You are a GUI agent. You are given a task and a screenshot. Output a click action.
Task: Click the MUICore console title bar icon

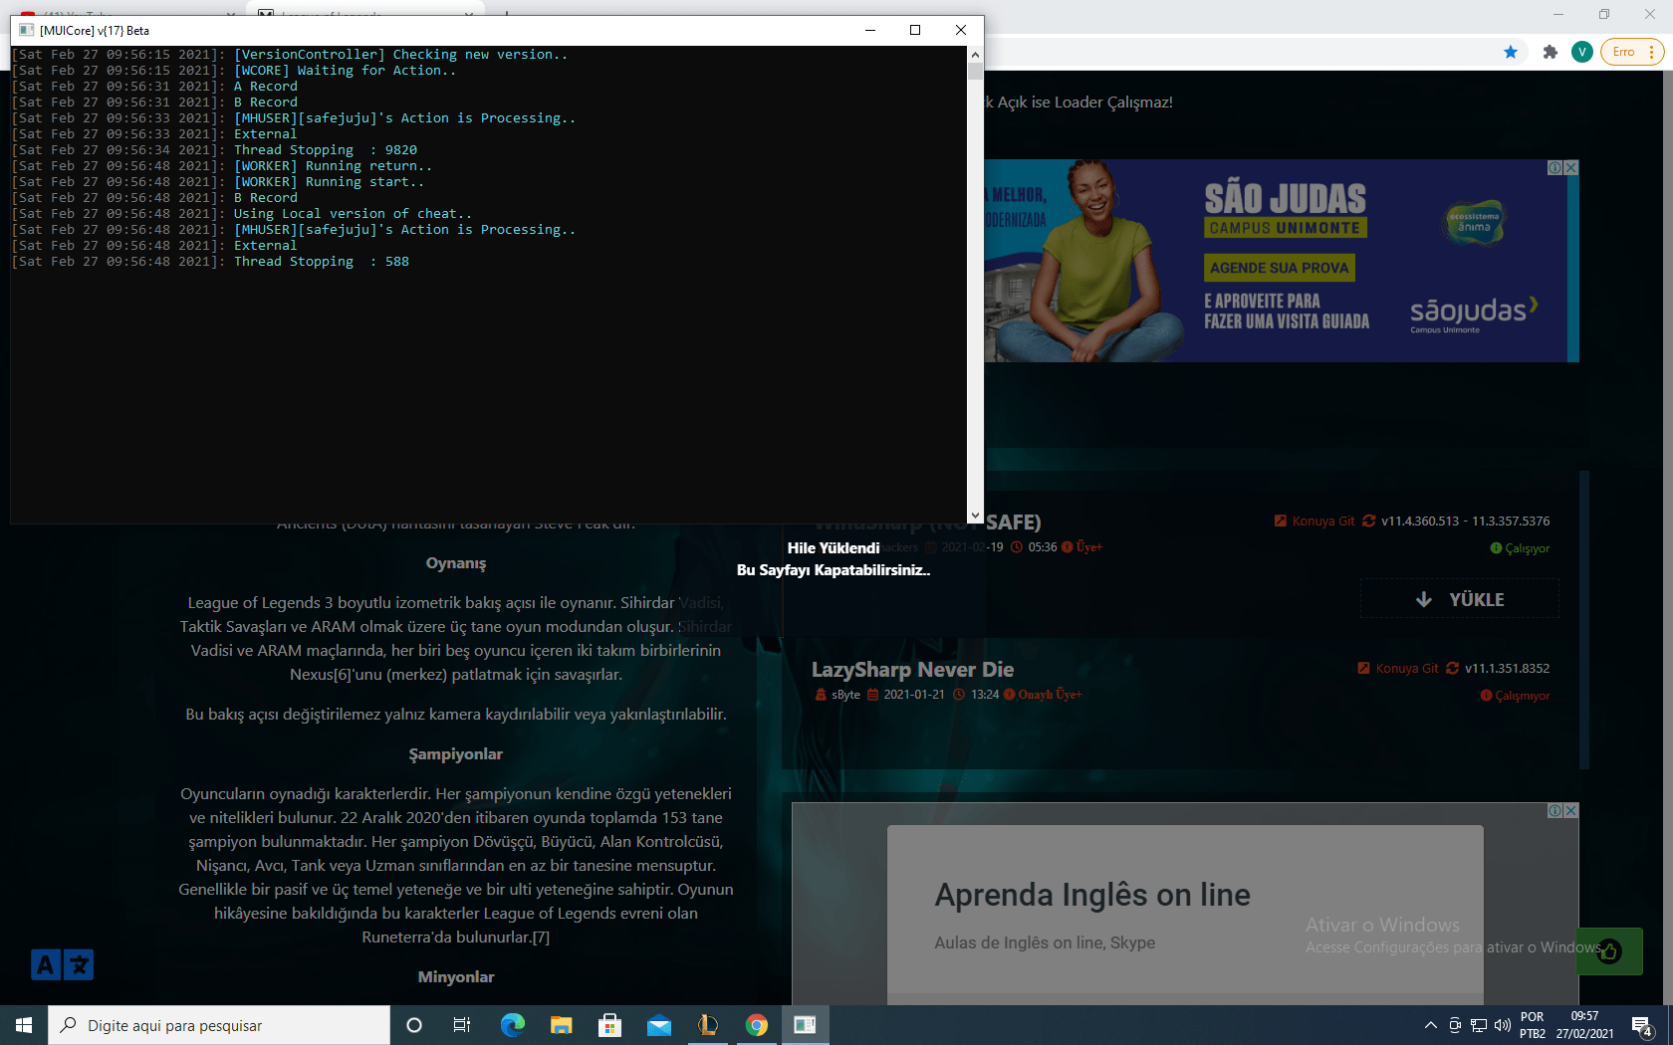point(26,30)
